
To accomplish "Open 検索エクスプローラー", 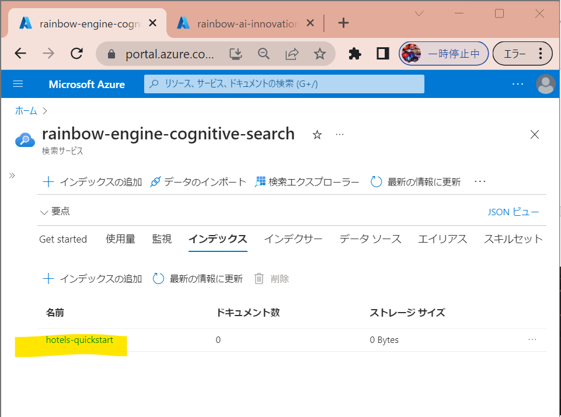I will (x=307, y=182).
